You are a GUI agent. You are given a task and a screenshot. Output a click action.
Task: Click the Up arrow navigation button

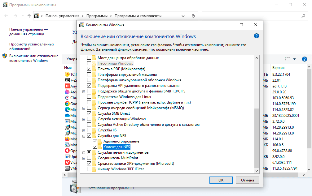point(29,16)
